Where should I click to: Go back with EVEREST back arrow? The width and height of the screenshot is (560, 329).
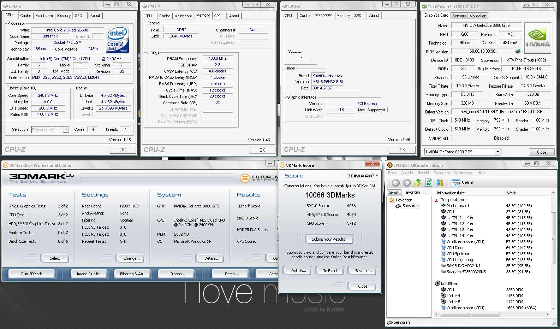pyautogui.click(x=396, y=183)
